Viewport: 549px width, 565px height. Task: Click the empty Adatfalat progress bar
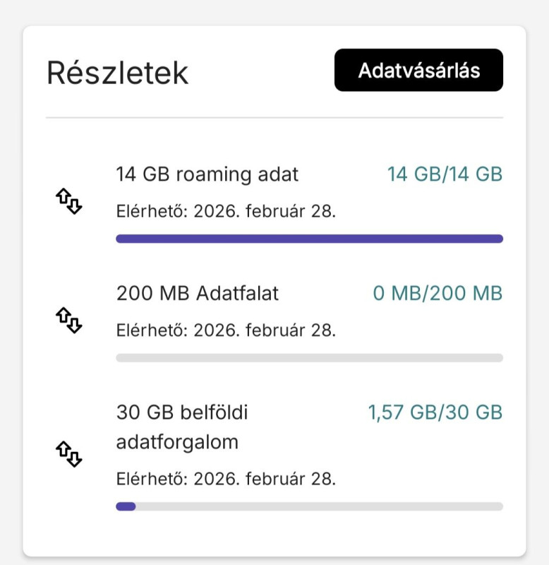point(309,358)
